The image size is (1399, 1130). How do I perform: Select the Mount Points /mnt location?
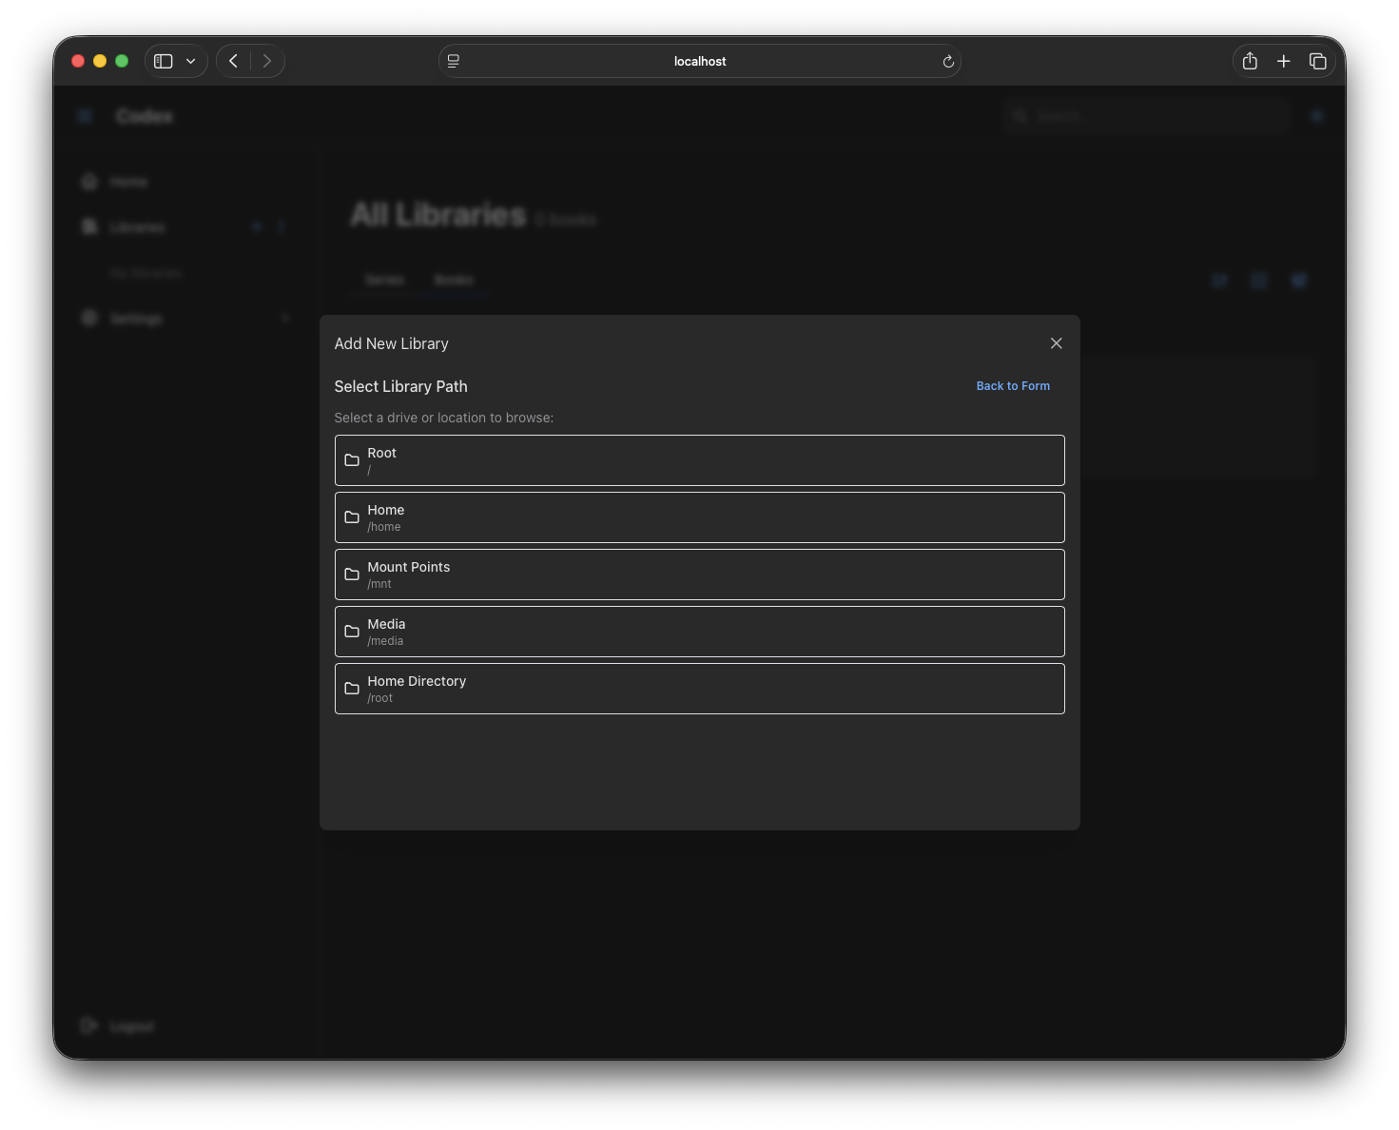(699, 575)
